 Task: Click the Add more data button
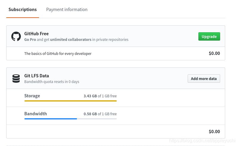[204, 79]
